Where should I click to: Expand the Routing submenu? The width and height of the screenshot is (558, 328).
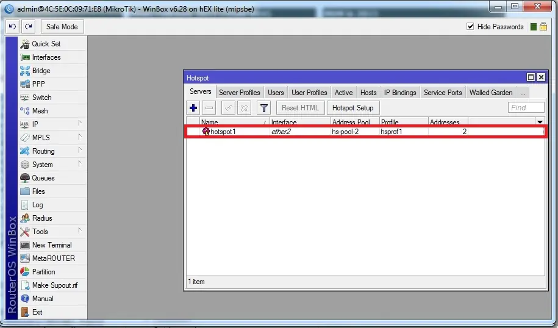pyautogui.click(x=52, y=151)
